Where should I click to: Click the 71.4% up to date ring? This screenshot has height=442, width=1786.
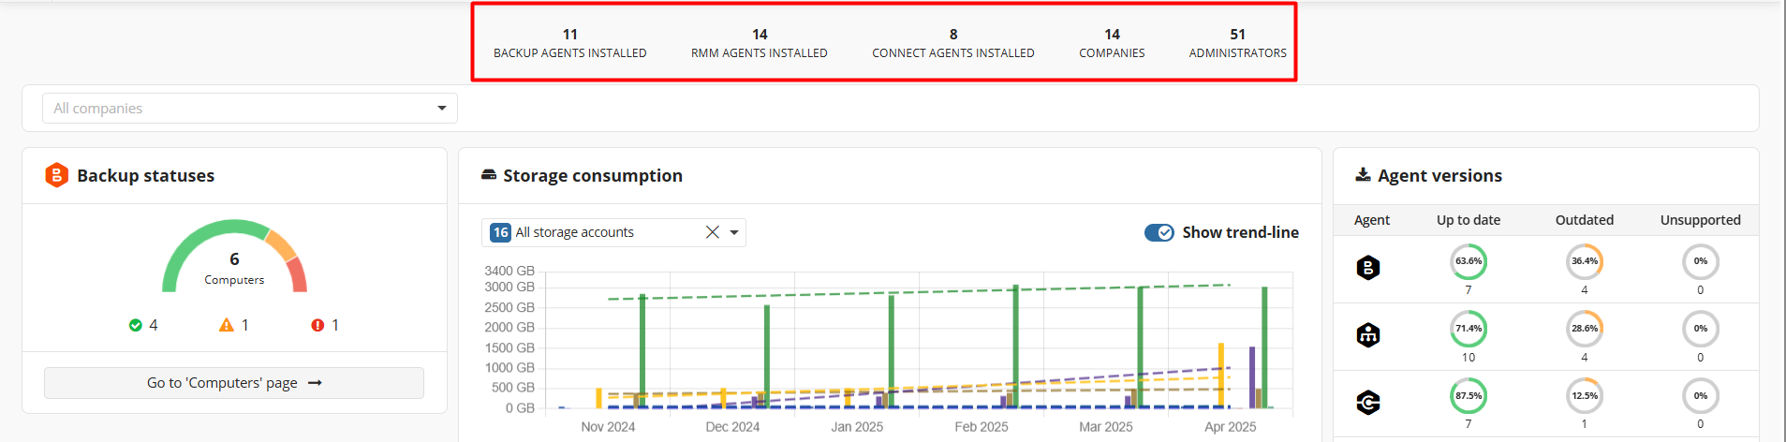[x=1469, y=329]
